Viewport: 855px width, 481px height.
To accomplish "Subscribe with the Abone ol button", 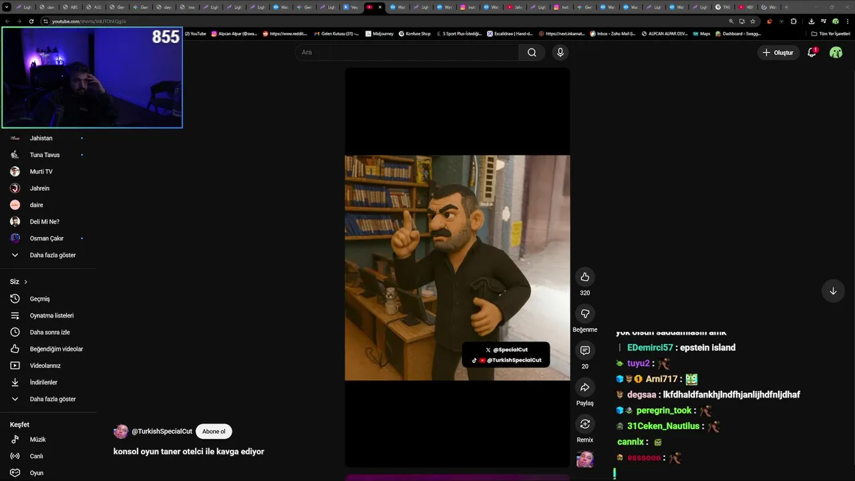I will (214, 432).
